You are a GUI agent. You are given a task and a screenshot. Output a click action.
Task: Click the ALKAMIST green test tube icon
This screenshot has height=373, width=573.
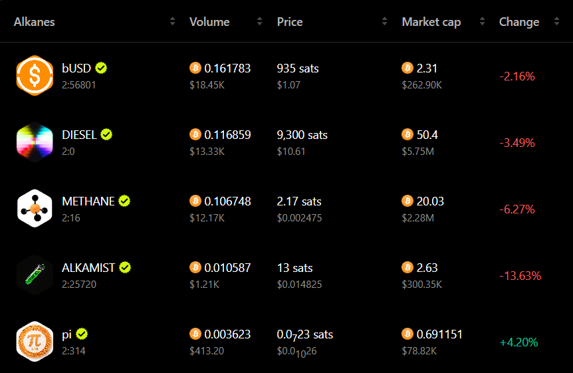(x=35, y=275)
